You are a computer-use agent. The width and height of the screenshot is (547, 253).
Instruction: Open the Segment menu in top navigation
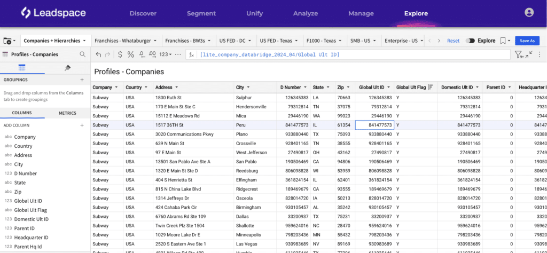(201, 13)
